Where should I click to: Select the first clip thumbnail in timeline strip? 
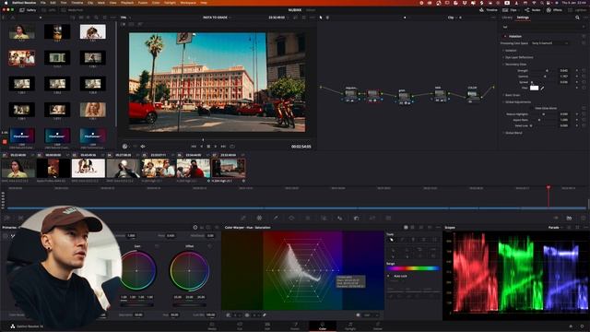click(18, 168)
